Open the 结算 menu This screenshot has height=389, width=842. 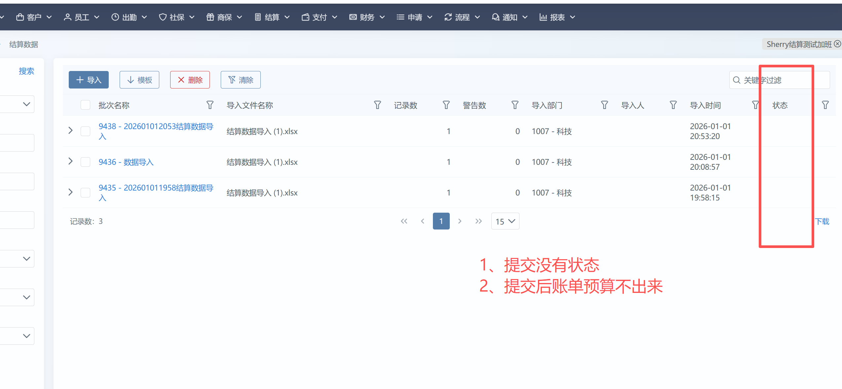point(272,17)
